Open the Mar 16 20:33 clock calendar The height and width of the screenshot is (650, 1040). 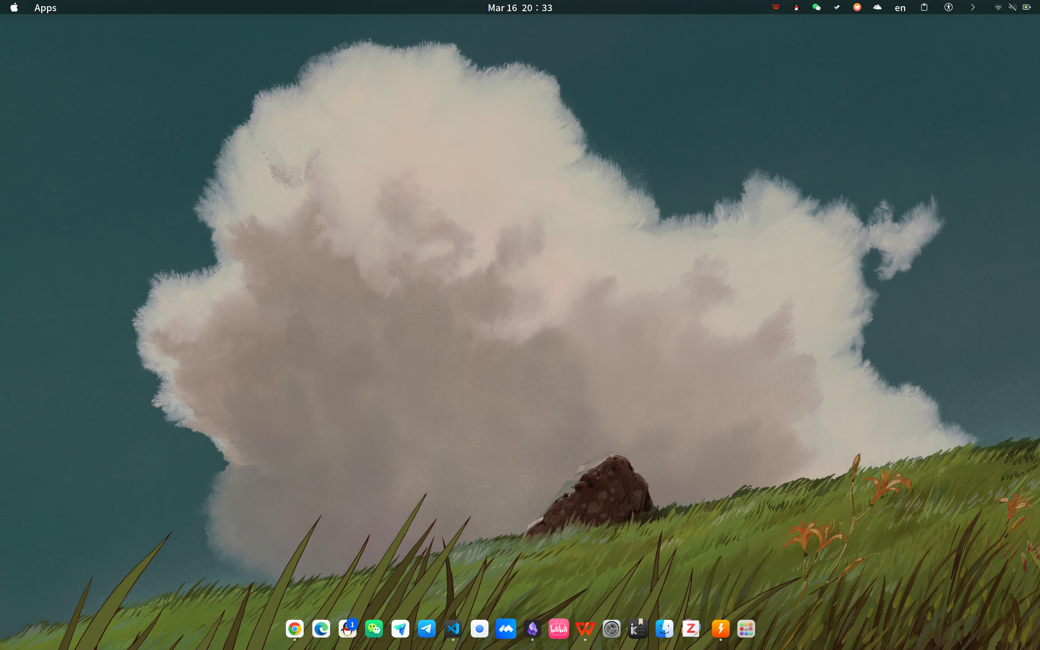(520, 8)
